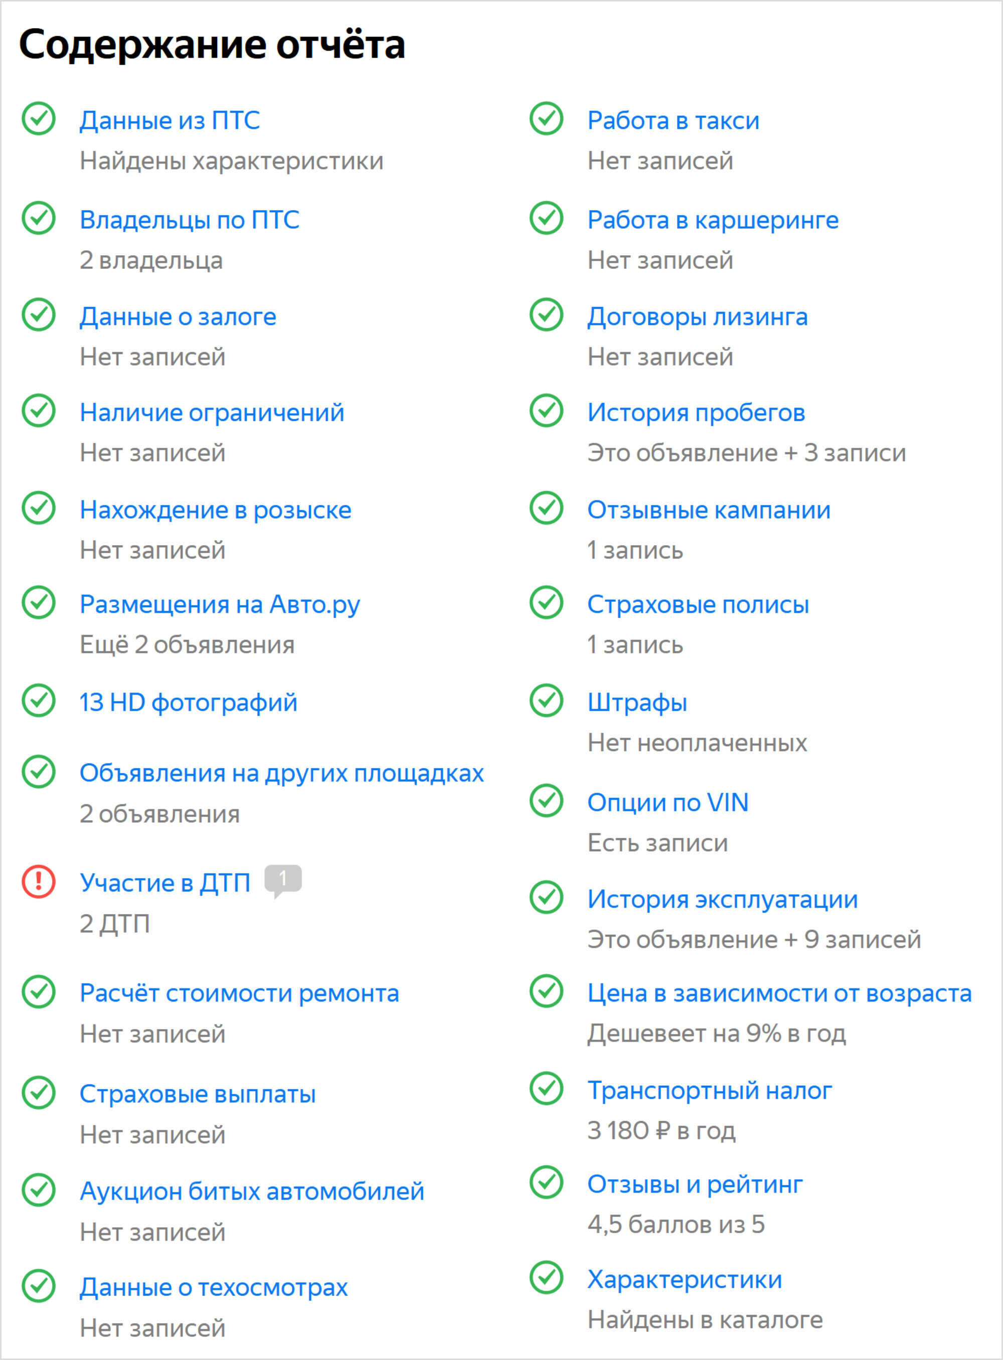Click the green checkmark beside Данные из ПТС
The height and width of the screenshot is (1360, 1003).
click(39, 118)
